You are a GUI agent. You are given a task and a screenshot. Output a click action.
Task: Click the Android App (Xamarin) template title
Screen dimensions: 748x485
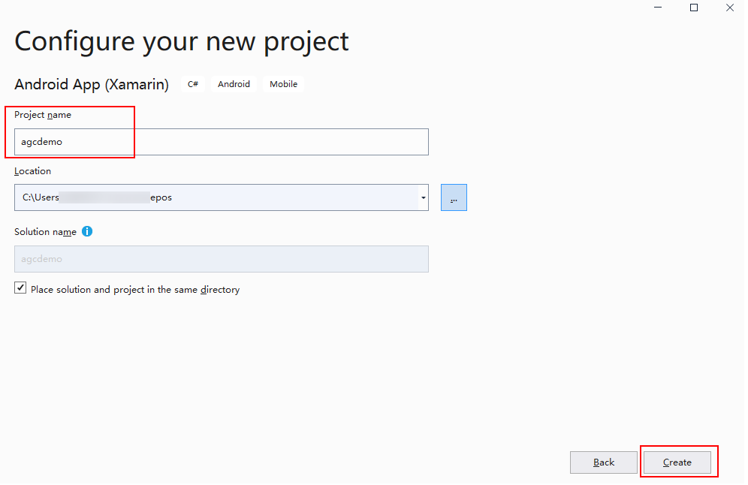coord(92,84)
